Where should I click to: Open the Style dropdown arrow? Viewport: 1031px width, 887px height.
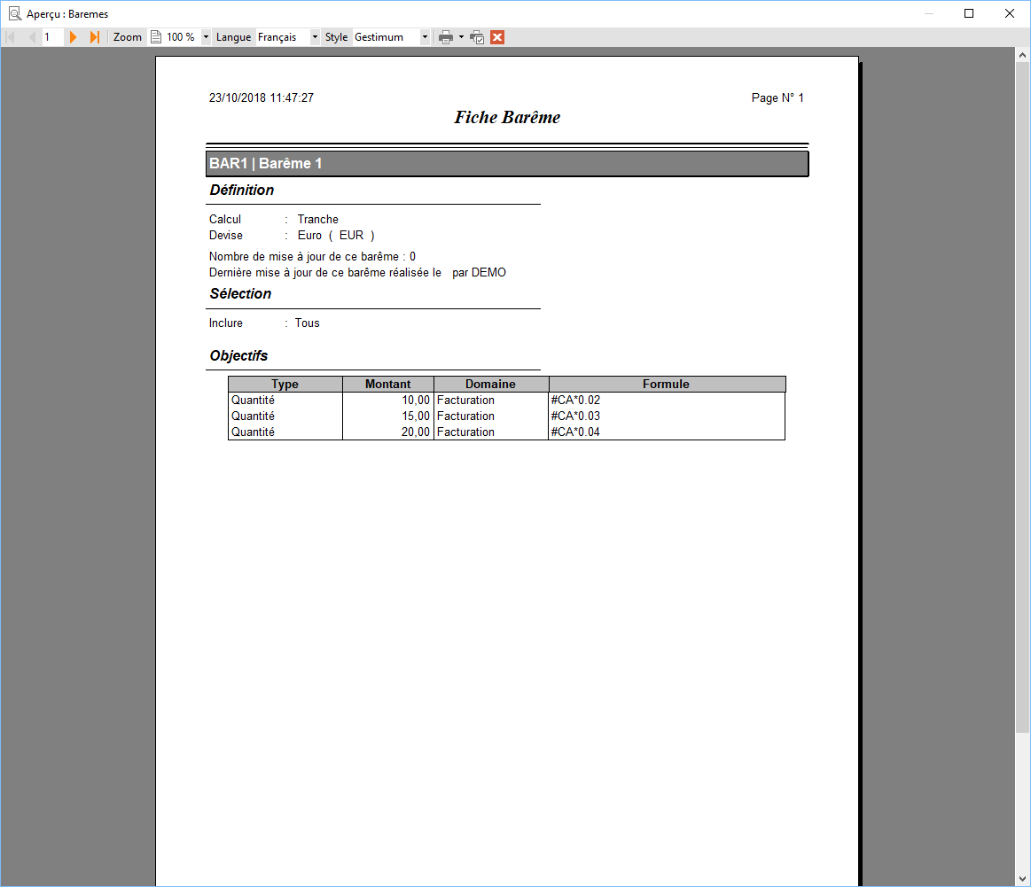pos(425,37)
